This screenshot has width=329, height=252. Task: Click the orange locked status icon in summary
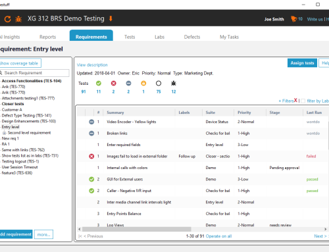[x=143, y=84]
